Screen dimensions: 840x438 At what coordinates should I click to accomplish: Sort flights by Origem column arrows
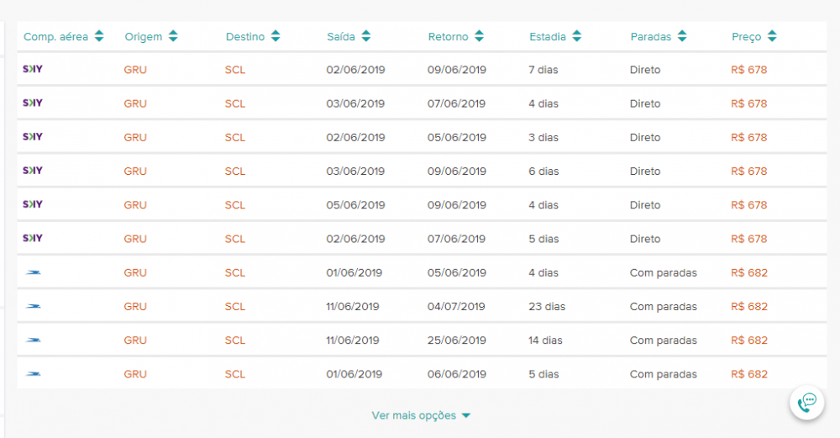pyautogui.click(x=173, y=36)
